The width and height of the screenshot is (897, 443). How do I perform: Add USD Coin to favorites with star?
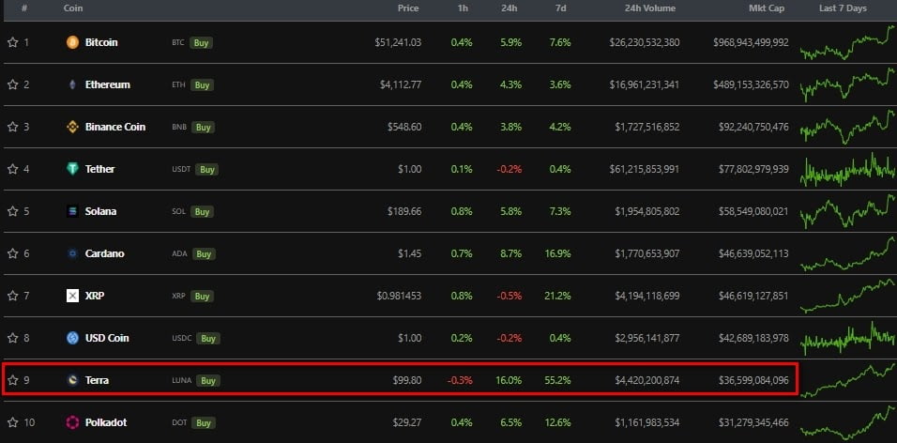pos(13,338)
